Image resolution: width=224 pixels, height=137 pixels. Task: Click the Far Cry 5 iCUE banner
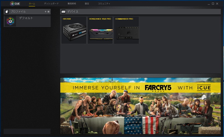[x=140, y=106]
